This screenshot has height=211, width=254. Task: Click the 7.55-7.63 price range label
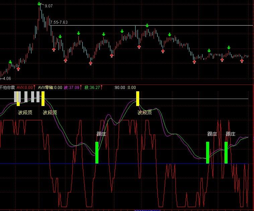point(59,22)
